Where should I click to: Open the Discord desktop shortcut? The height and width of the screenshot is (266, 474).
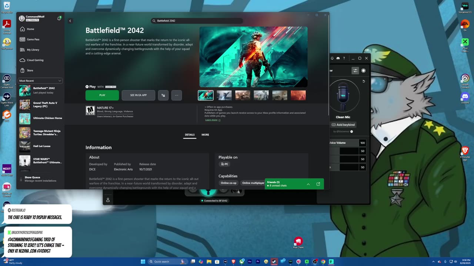click(x=465, y=98)
